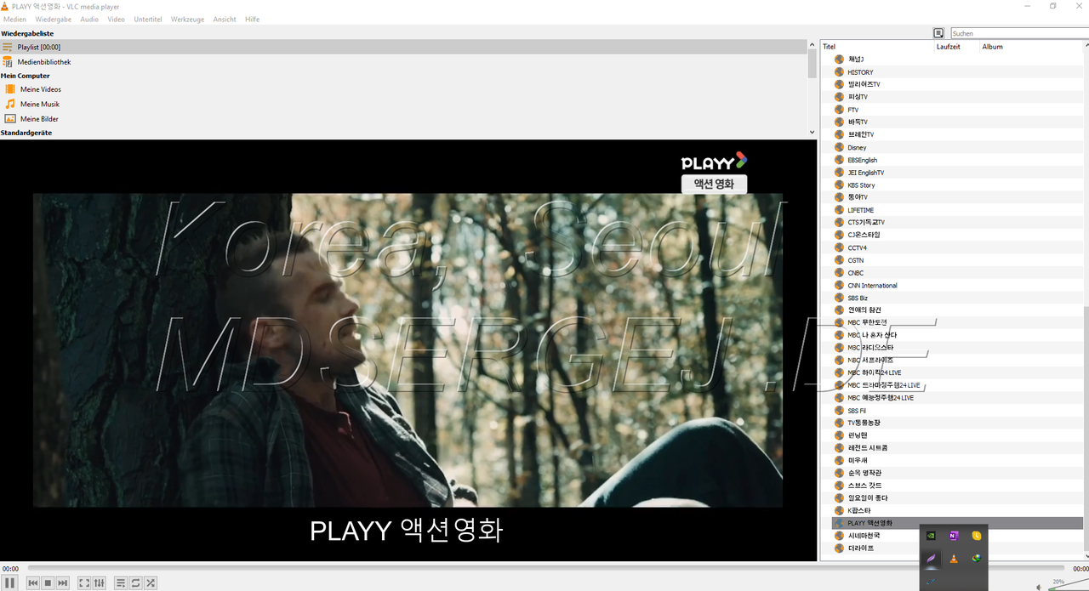Click the volume slider
Viewport: 1089px width, 591px height.
1068,585
